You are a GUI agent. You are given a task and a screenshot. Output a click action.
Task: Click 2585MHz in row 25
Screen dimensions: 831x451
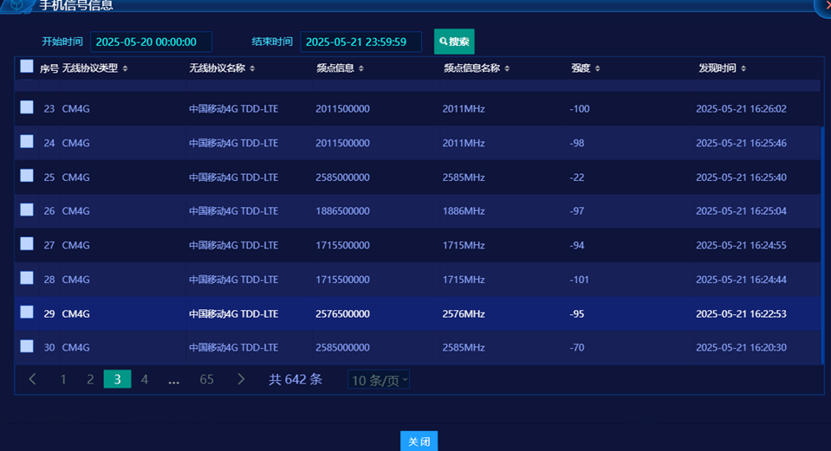[x=464, y=177]
